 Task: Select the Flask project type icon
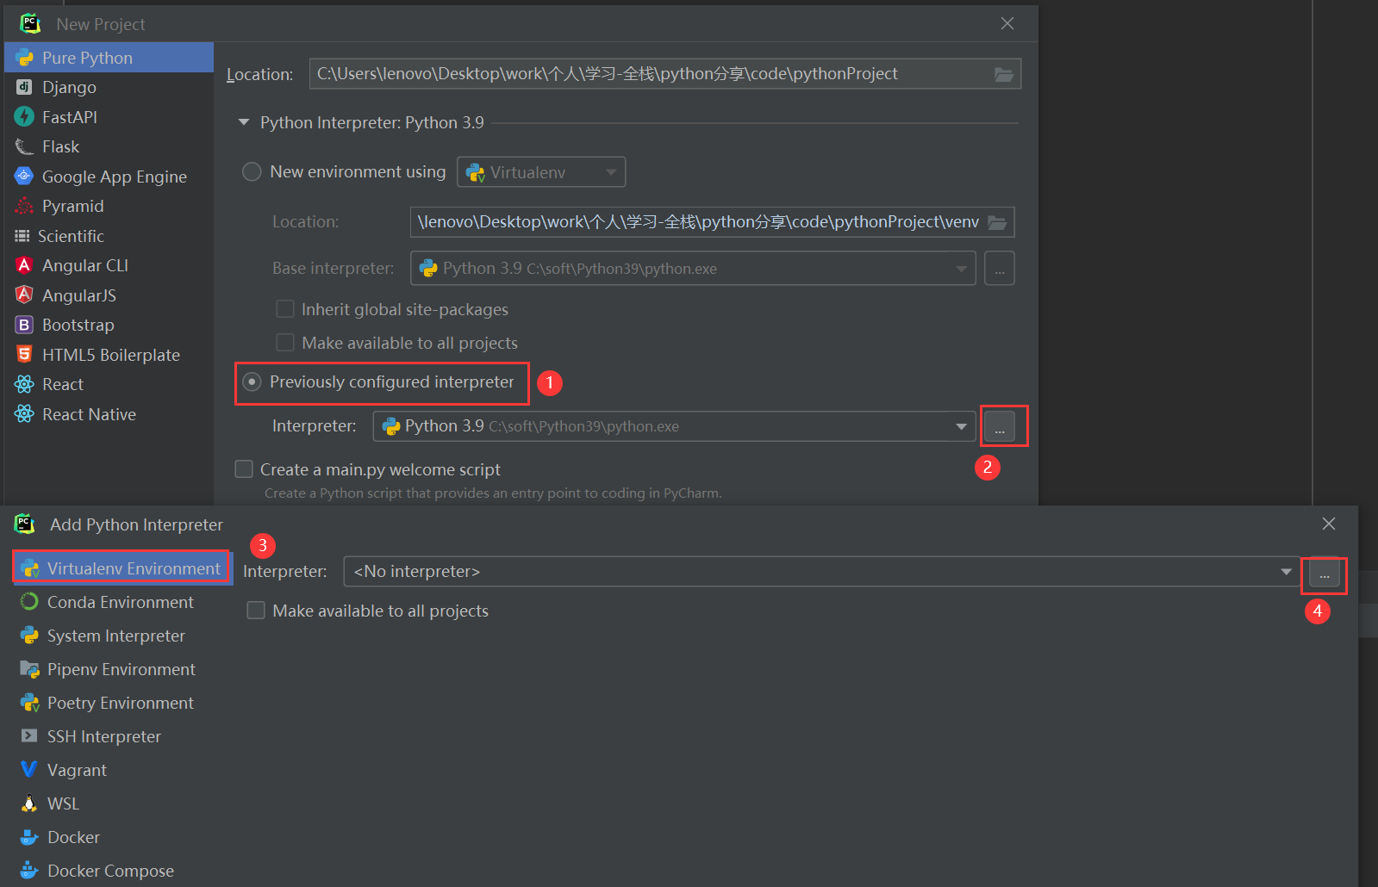click(24, 147)
